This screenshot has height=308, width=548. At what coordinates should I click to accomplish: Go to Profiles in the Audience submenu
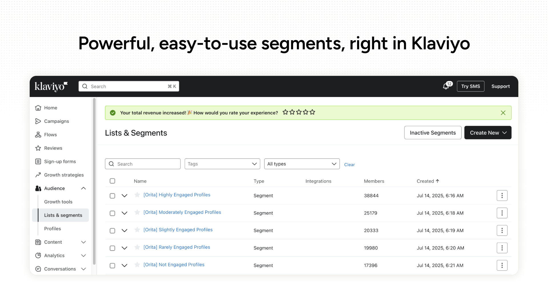53,228
